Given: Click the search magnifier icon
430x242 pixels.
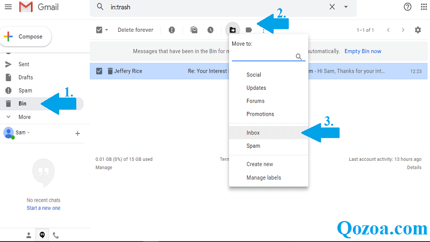Looking at the screenshot, I should [100, 7].
